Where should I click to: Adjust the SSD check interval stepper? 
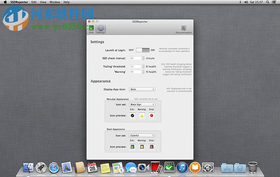pyautogui.click(x=143, y=58)
